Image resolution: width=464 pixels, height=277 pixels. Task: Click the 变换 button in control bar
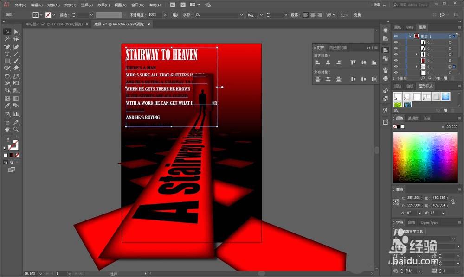(357, 15)
